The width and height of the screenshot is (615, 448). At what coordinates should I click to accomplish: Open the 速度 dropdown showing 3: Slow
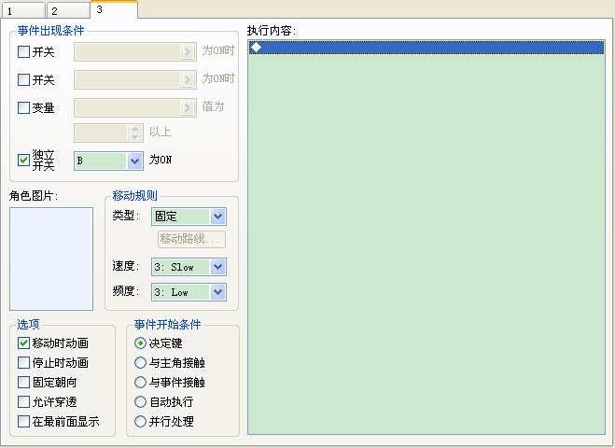189,267
